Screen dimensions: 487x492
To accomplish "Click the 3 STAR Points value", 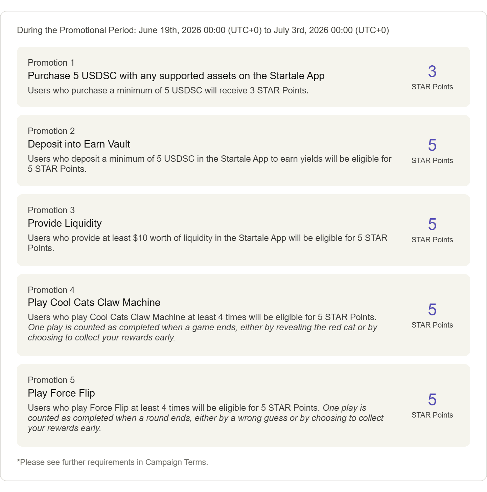I will (x=432, y=77).
